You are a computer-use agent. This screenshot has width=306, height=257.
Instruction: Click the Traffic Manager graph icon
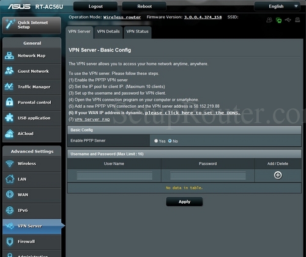pos(9,86)
